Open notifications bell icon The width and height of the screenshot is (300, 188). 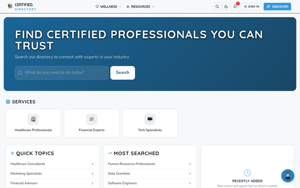coord(235,7)
